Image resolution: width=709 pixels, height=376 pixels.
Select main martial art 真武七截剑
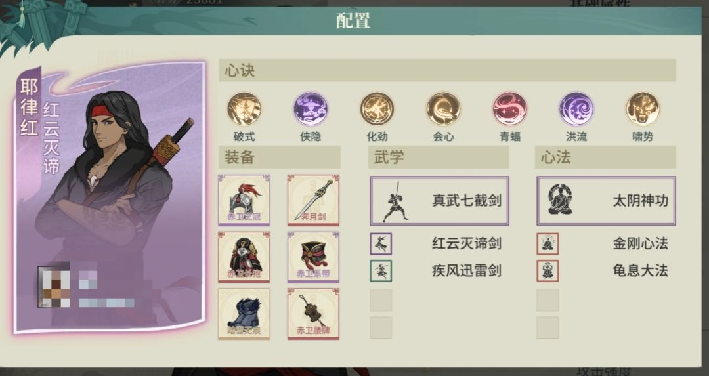tap(439, 201)
